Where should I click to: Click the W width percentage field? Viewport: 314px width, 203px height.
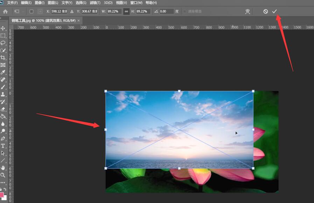tap(114, 12)
